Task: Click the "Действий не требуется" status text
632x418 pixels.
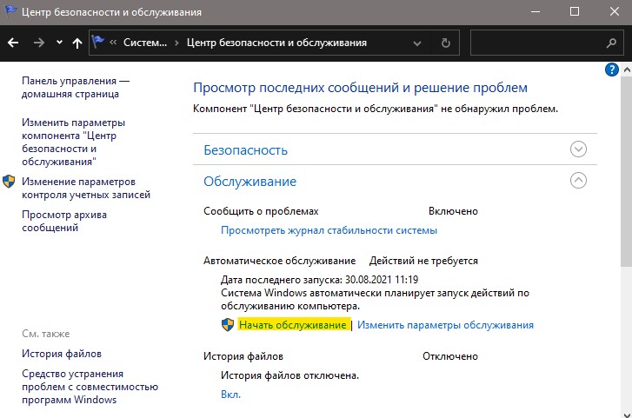Action: click(423, 261)
